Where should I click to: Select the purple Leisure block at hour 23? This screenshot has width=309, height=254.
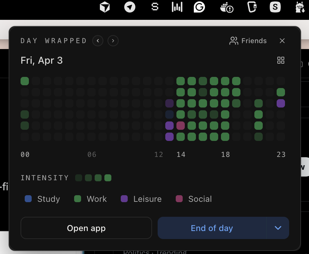coord(280,103)
